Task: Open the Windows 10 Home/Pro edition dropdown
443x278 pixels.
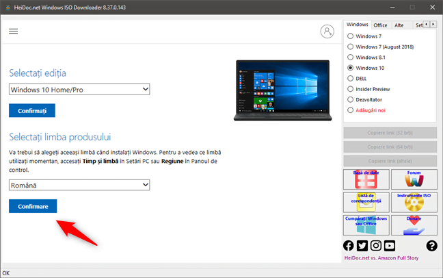Action: point(79,90)
